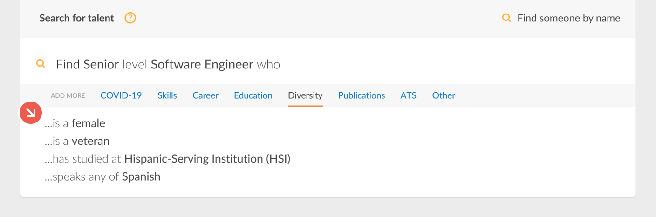Image resolution: width=656 pixels, height=217 pixels.
Task: Select the Diversity tab
Action: [305, 95]
